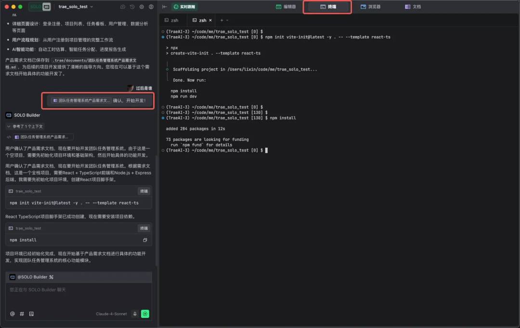The height and width of the screenshot is (328, 520).
Task: Click 'Scaffolding project in' terminal line
Action: tap(245, 69)
